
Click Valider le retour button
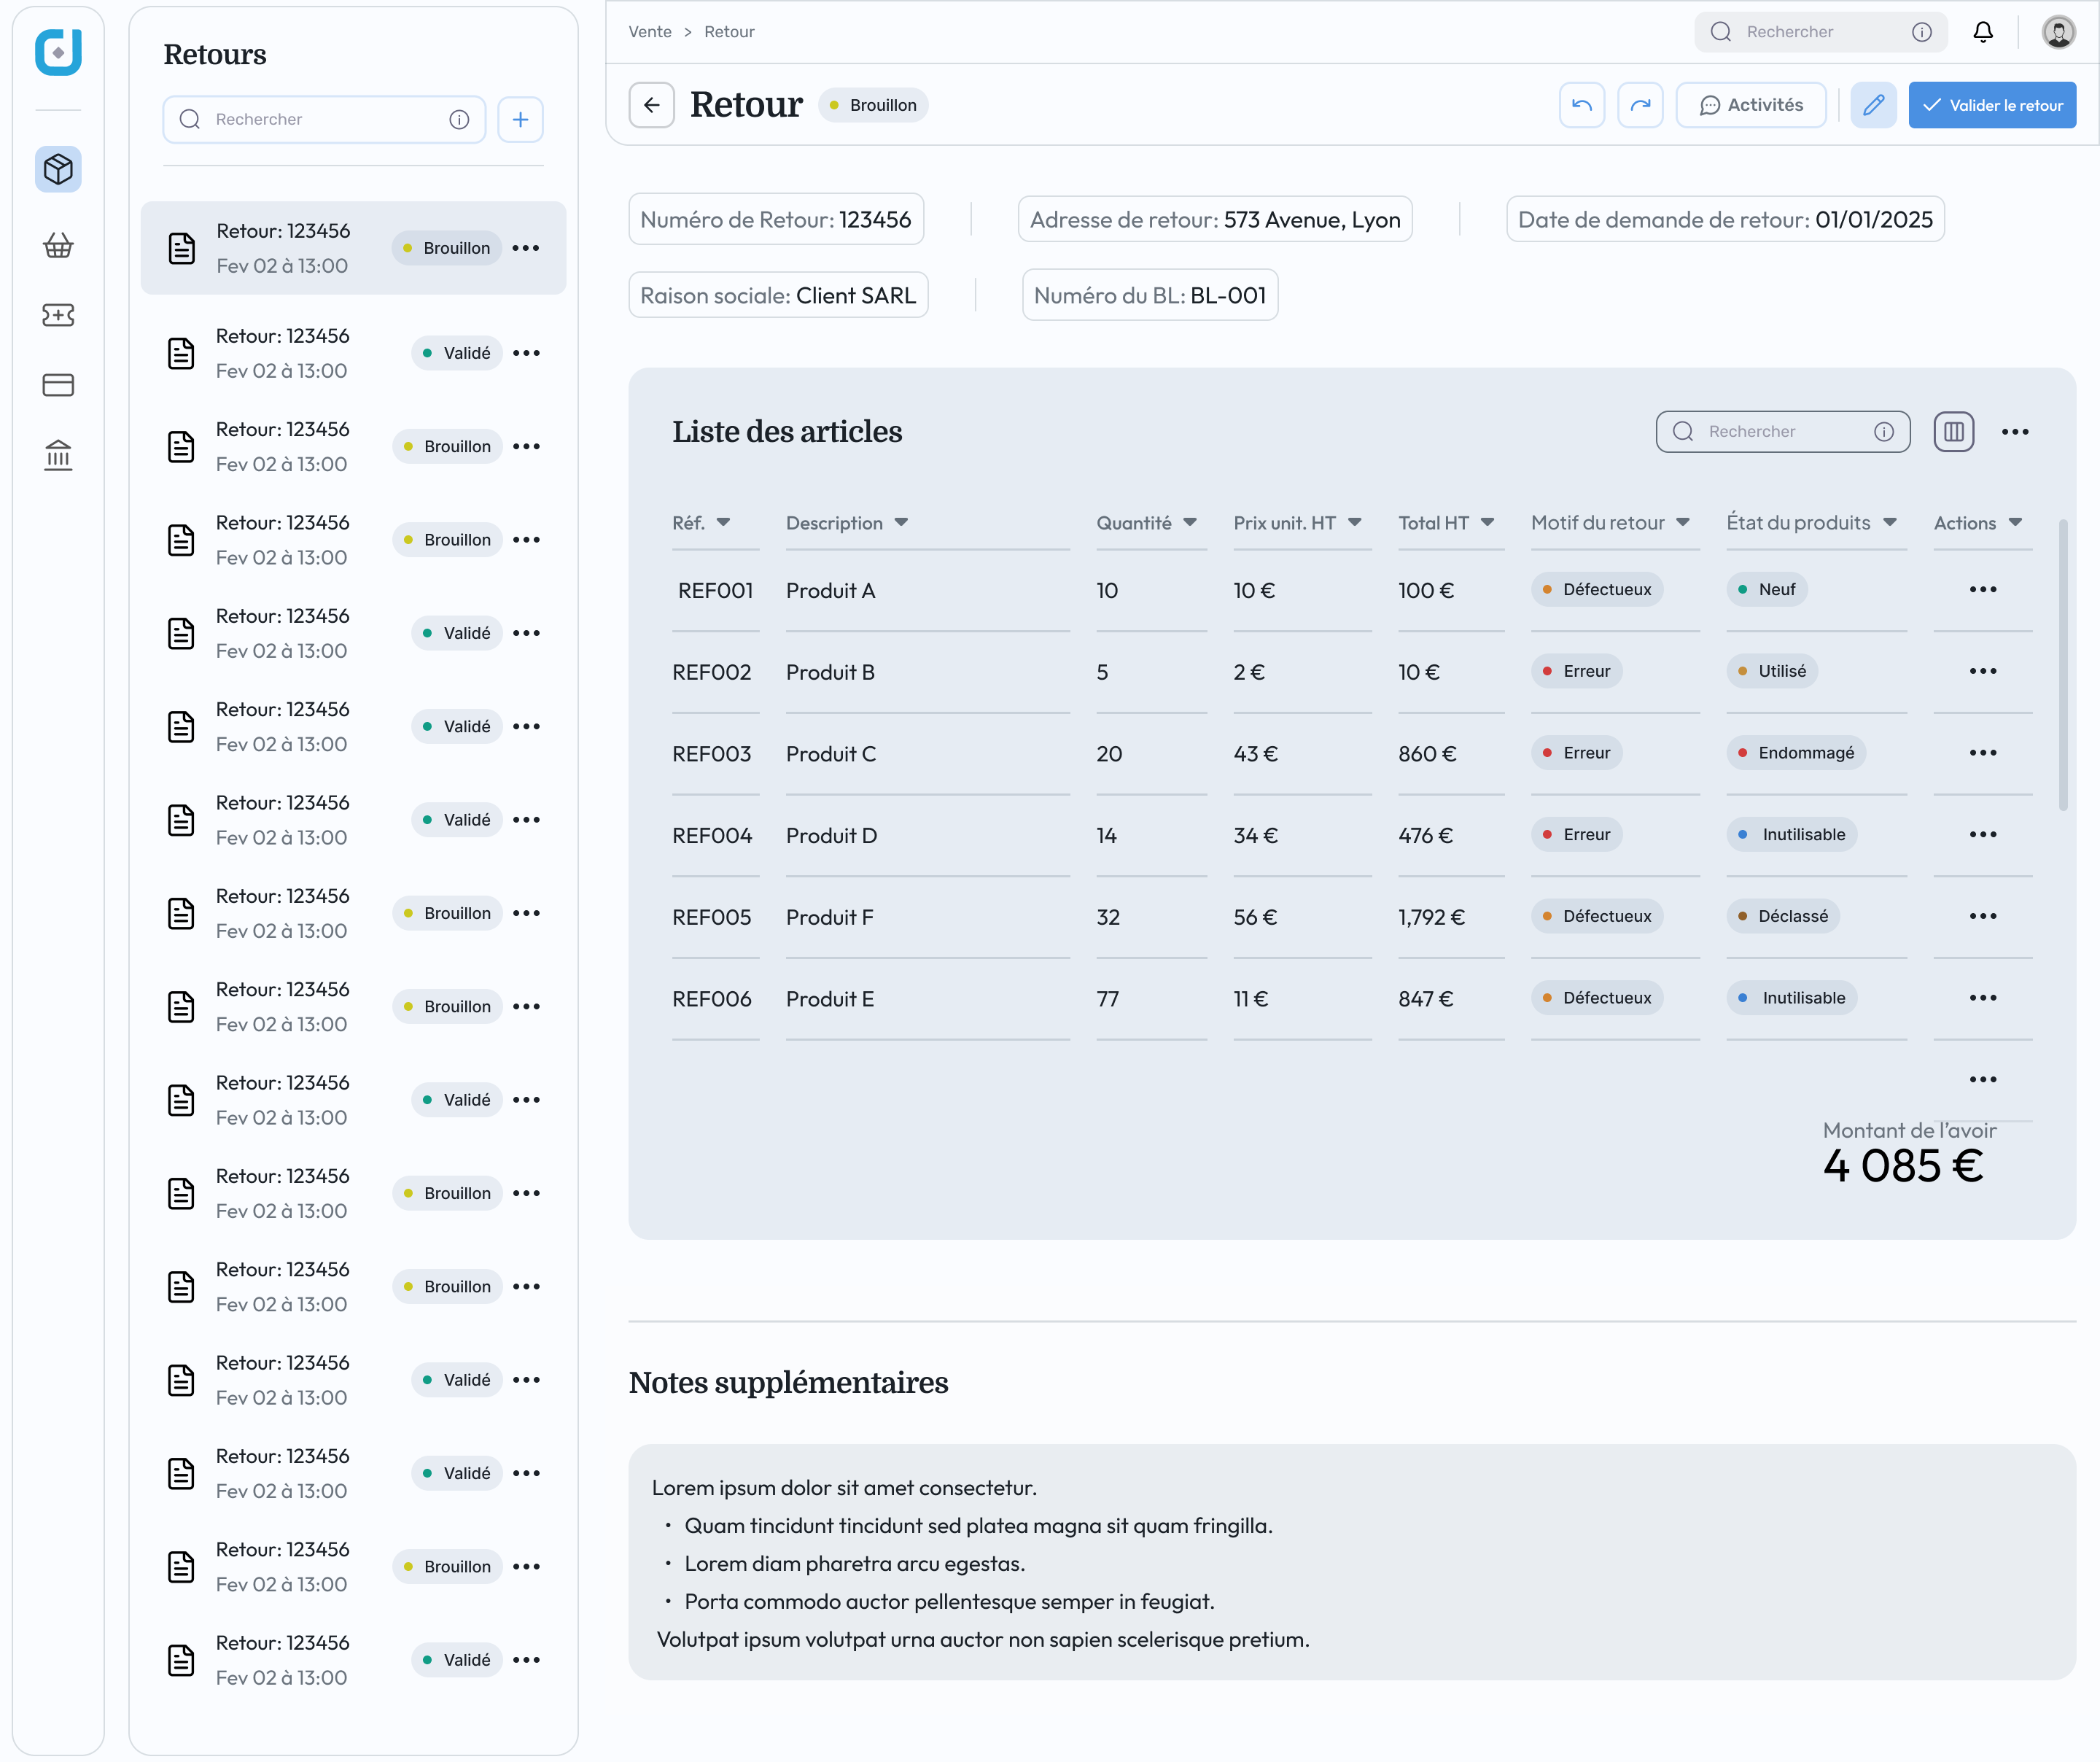click(1992, 105)
